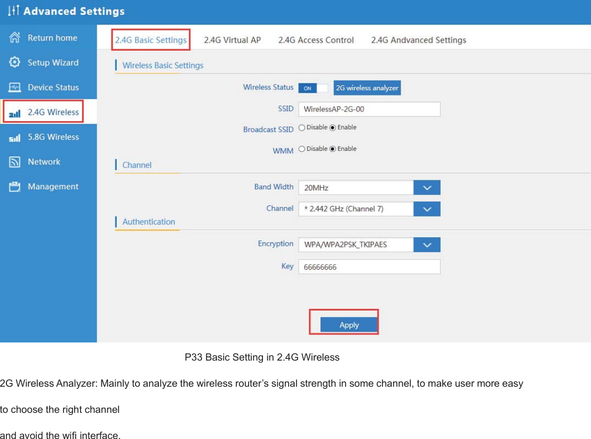The height and width of the screenshot is (439, 591).
Task: Select Enable for Broadcast SSID
Action: click(332, 127)
